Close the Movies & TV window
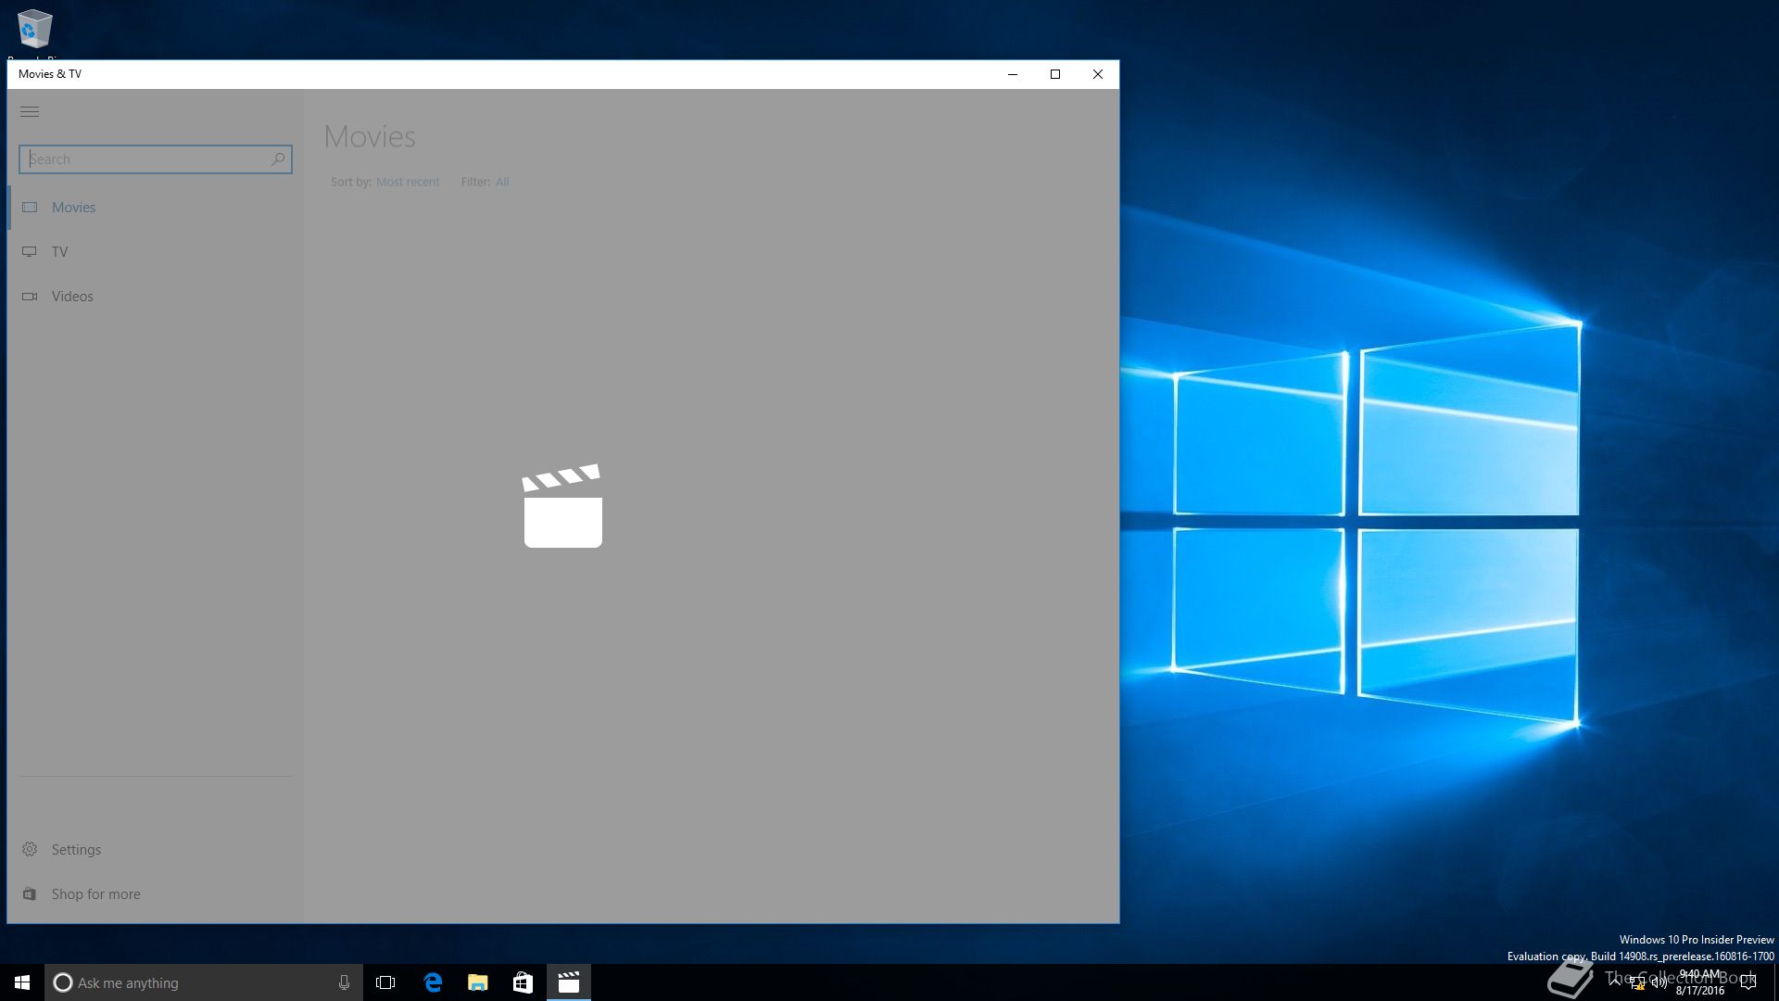 1098,74
